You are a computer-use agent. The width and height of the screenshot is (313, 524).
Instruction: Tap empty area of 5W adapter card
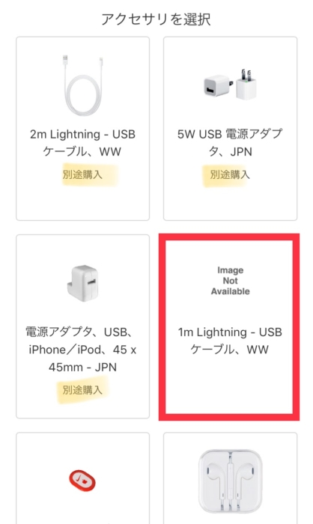tap(230, 202)
